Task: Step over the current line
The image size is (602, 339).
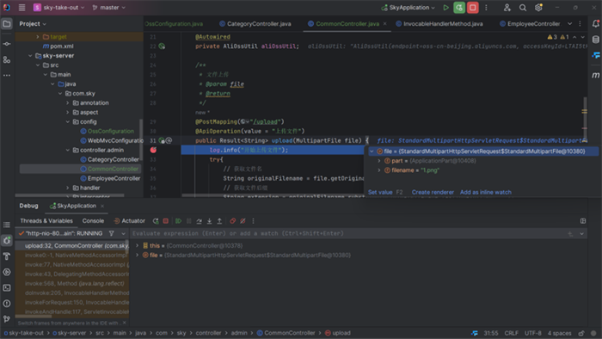Action: click(199, 221)
